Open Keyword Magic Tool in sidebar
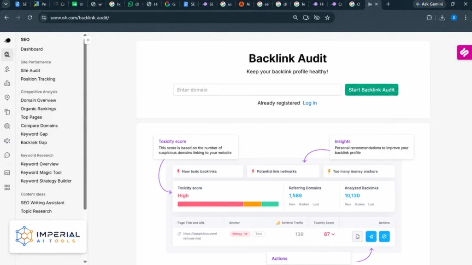 pos(41,173)
